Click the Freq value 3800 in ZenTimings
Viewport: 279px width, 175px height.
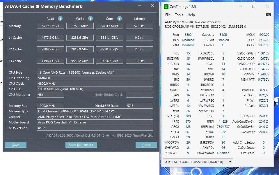(188, 35)
